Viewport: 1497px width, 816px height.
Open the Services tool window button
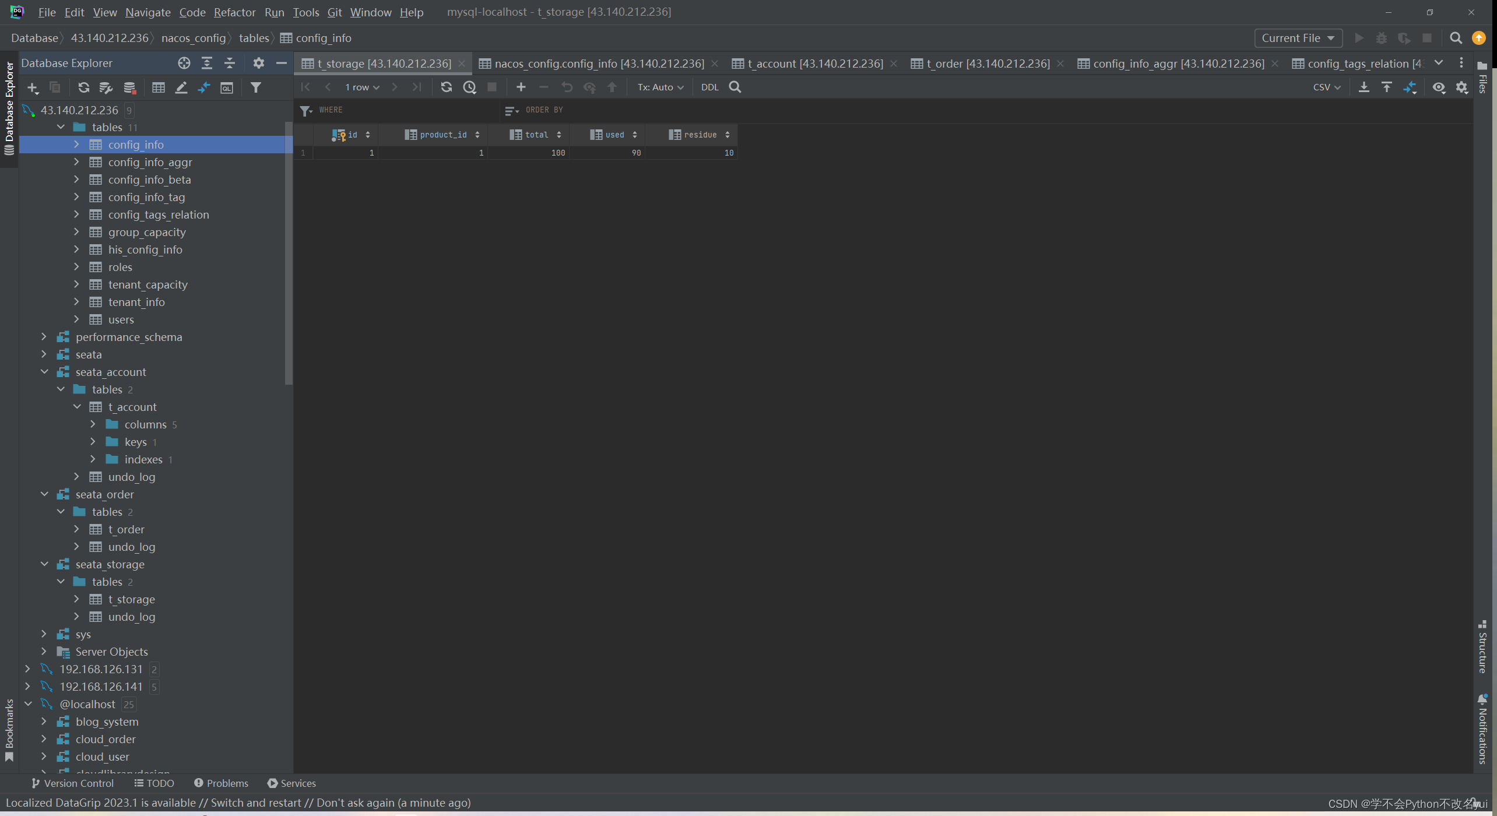coord(291,783)
